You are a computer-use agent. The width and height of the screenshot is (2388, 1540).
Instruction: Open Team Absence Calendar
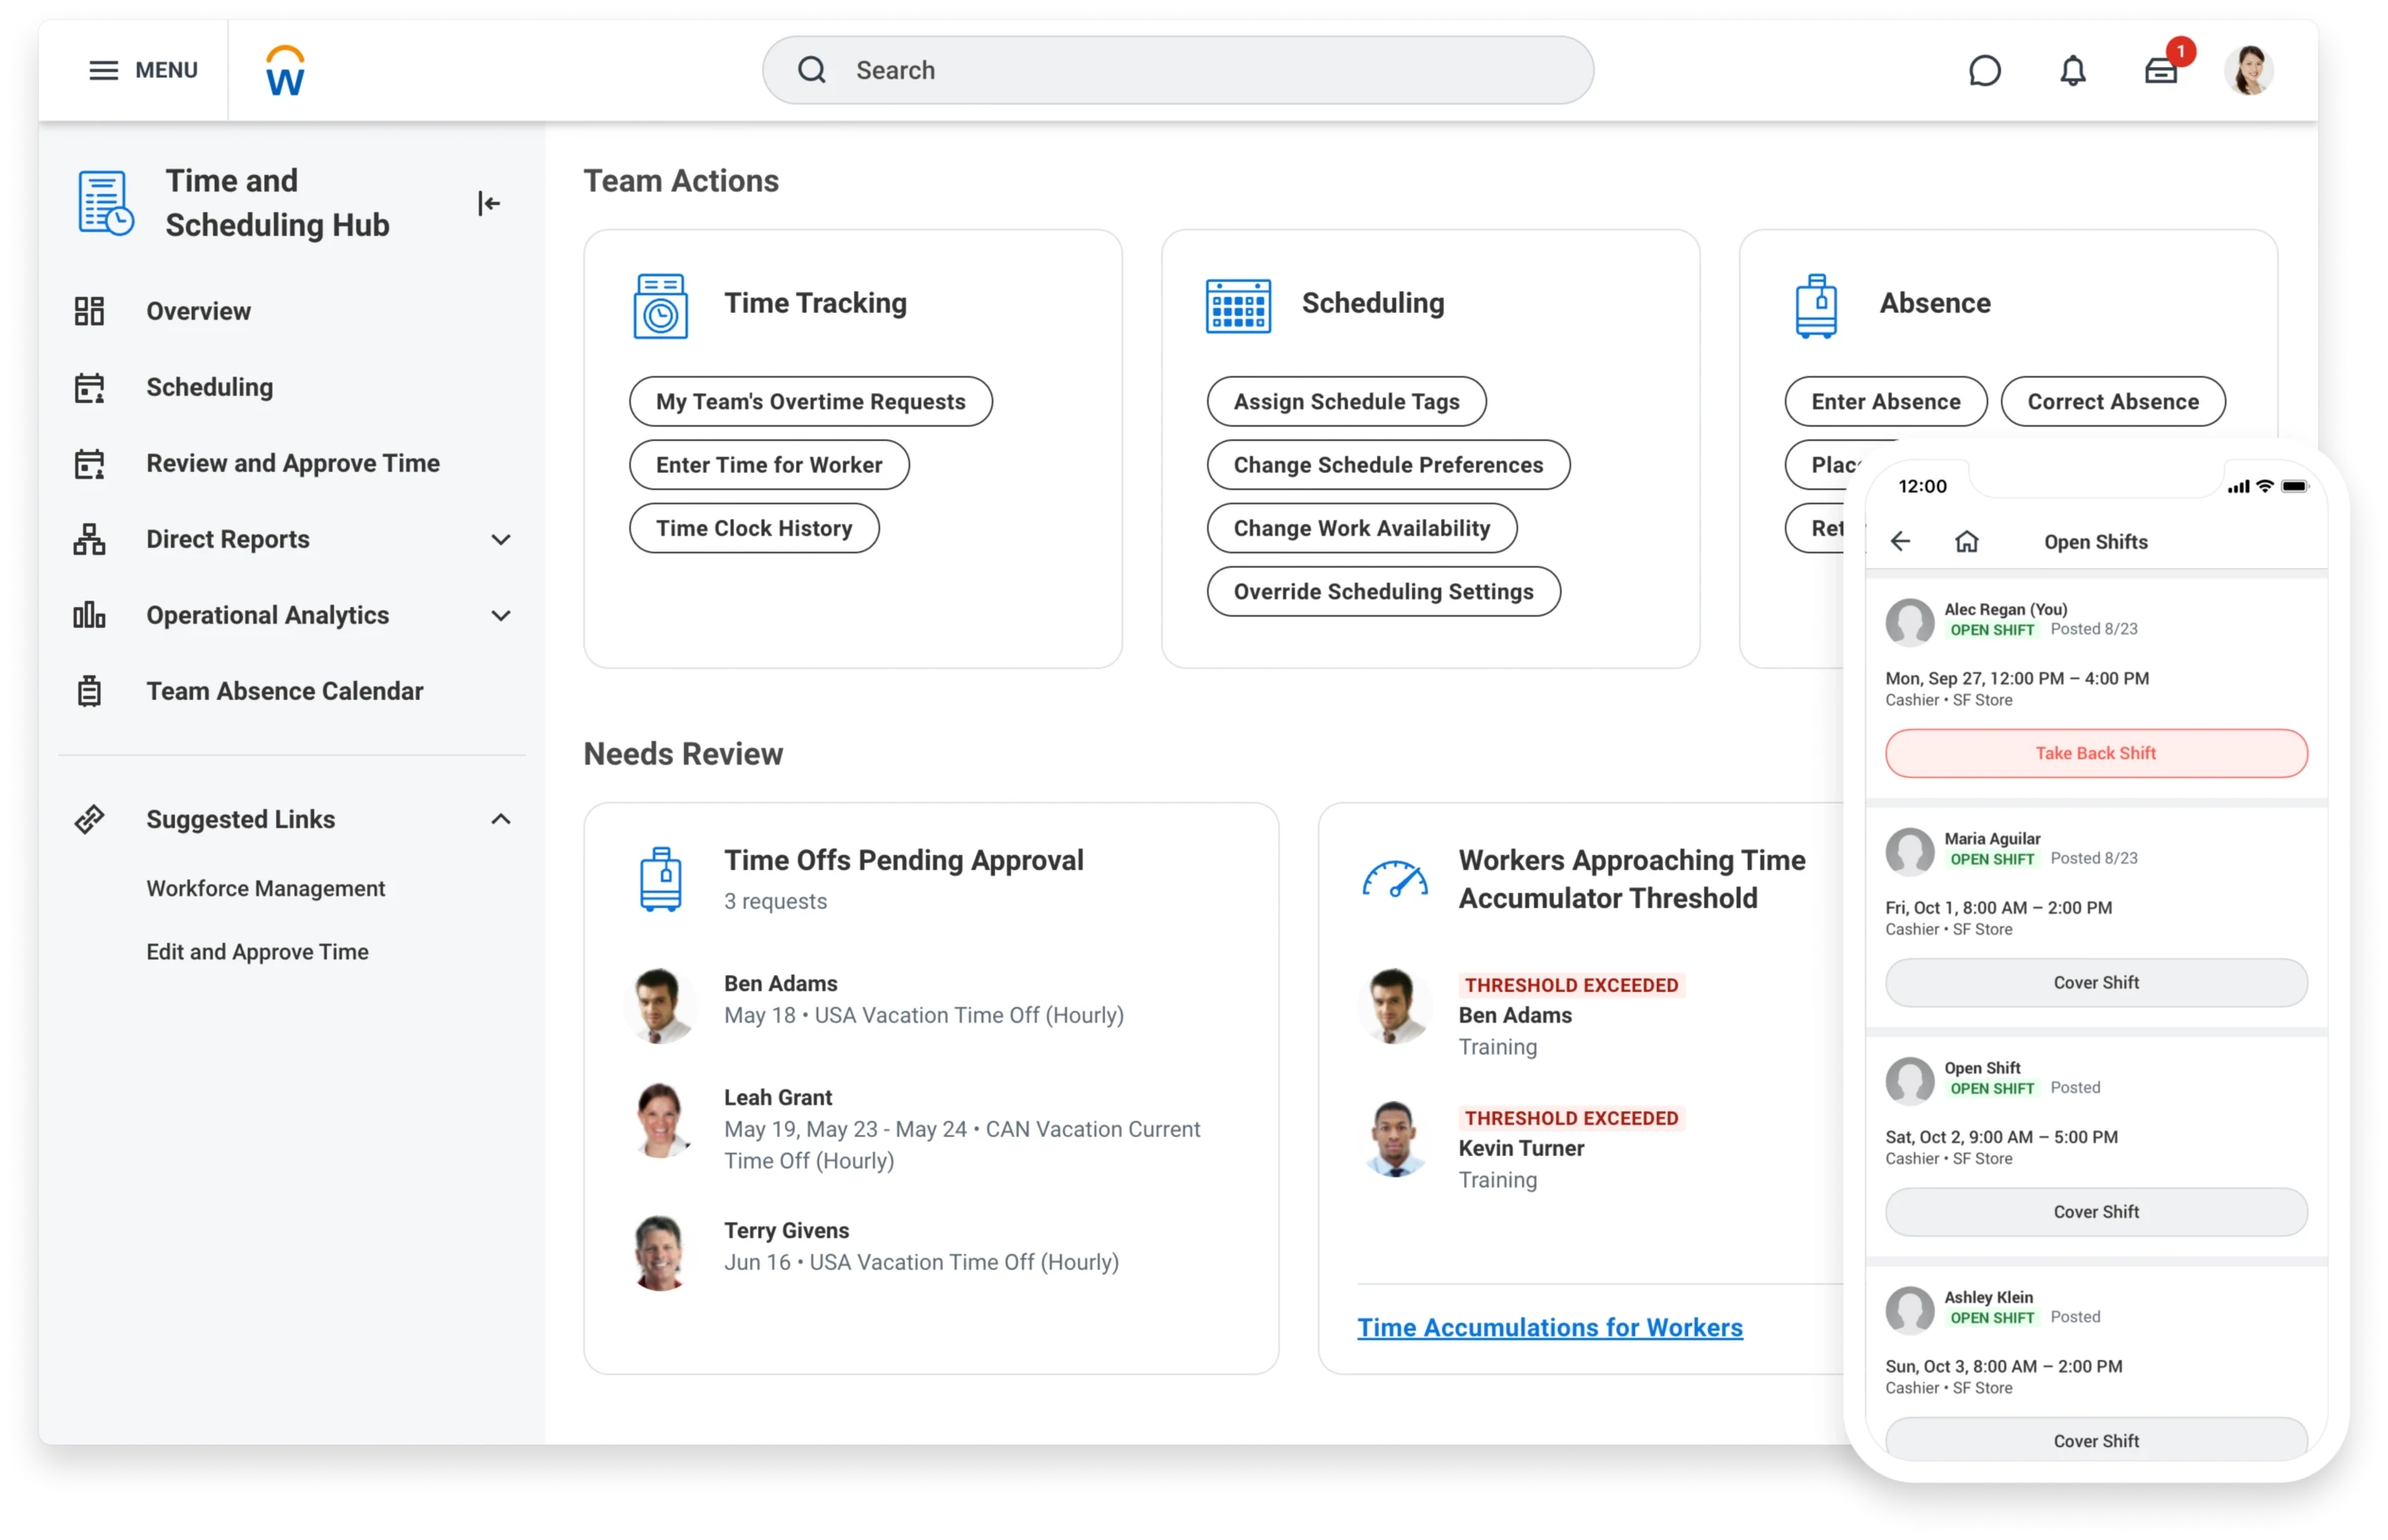[284, 692]
